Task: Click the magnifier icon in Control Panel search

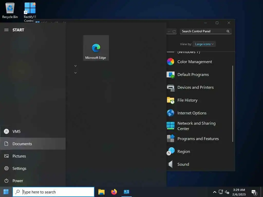Action: tap(228, 31)
